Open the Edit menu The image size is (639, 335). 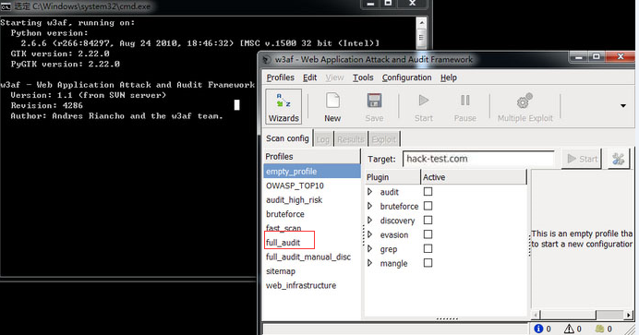click(309, 78)
